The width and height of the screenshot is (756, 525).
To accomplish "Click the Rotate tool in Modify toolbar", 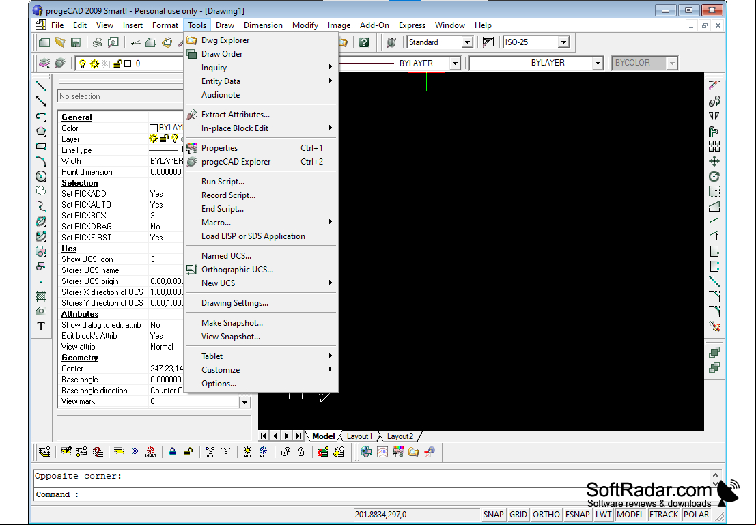I will click(x=714, y=176).
